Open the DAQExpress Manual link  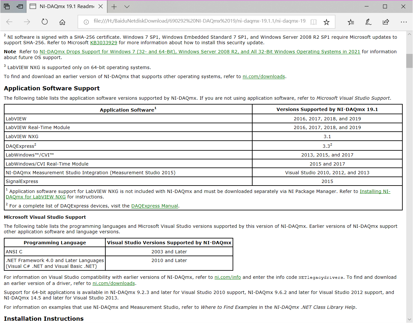tap(155, 206)
